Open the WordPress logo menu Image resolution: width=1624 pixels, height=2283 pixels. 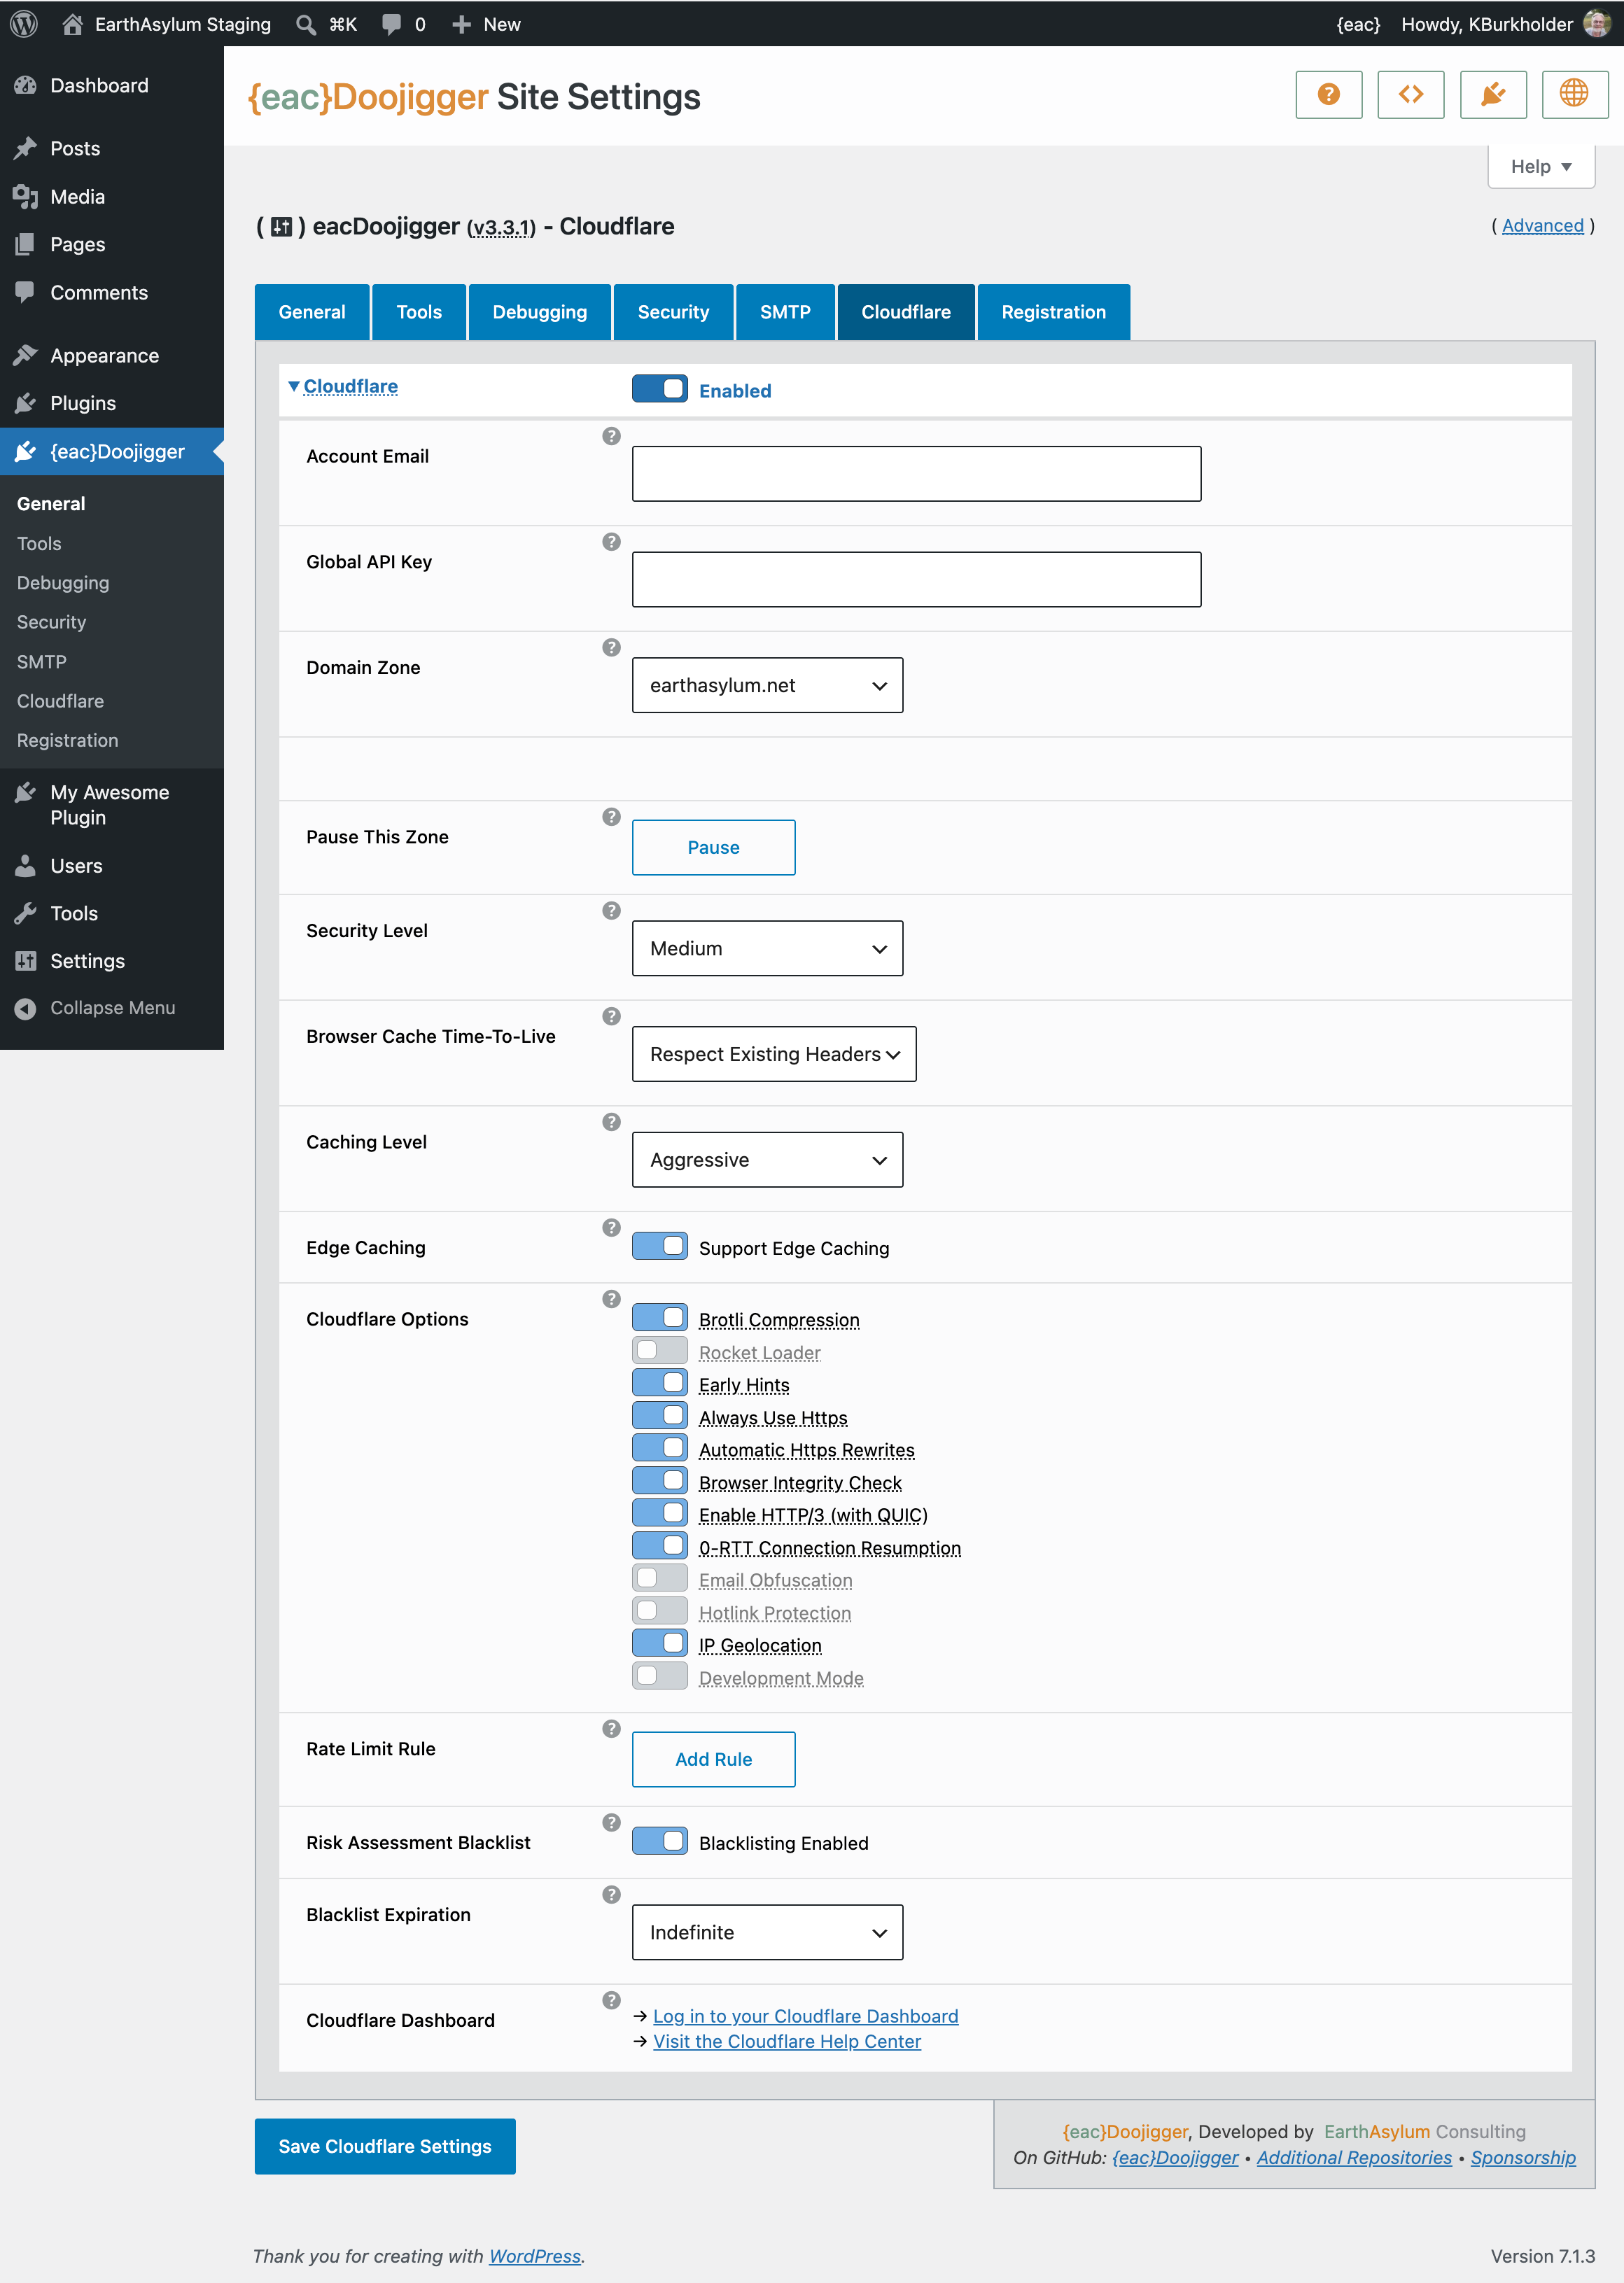[24, 24]
